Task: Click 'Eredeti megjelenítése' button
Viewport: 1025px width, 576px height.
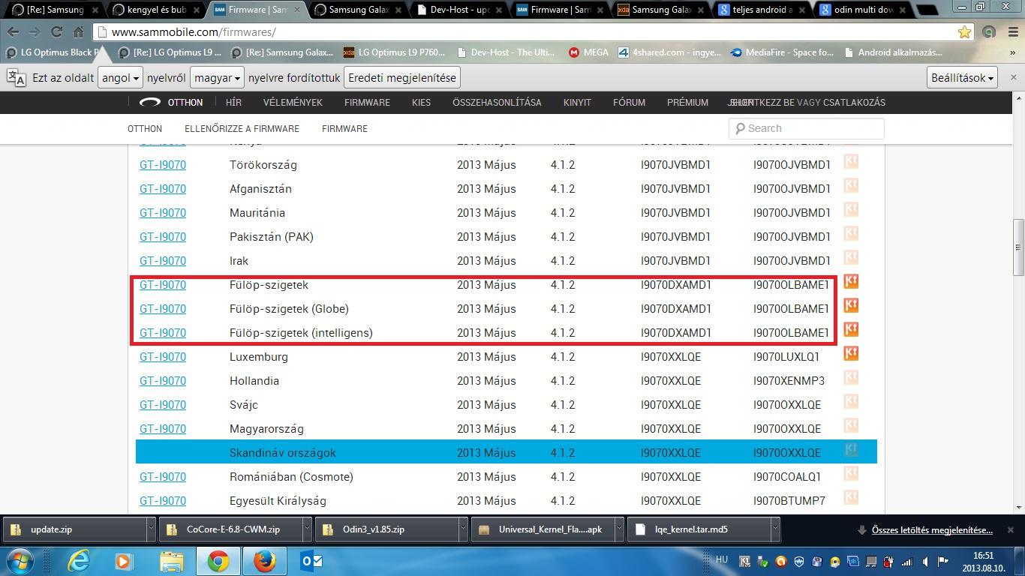Action: [401, 78]
